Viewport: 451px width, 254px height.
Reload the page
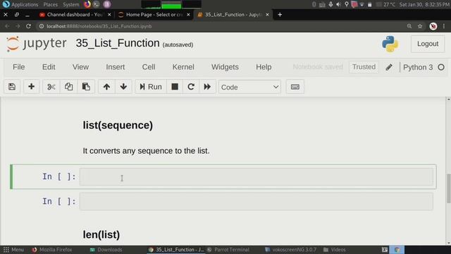[x=28, y=26]
